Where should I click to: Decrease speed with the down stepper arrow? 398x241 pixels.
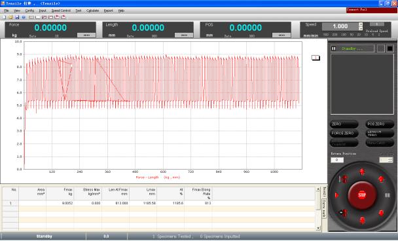(361, 28)
